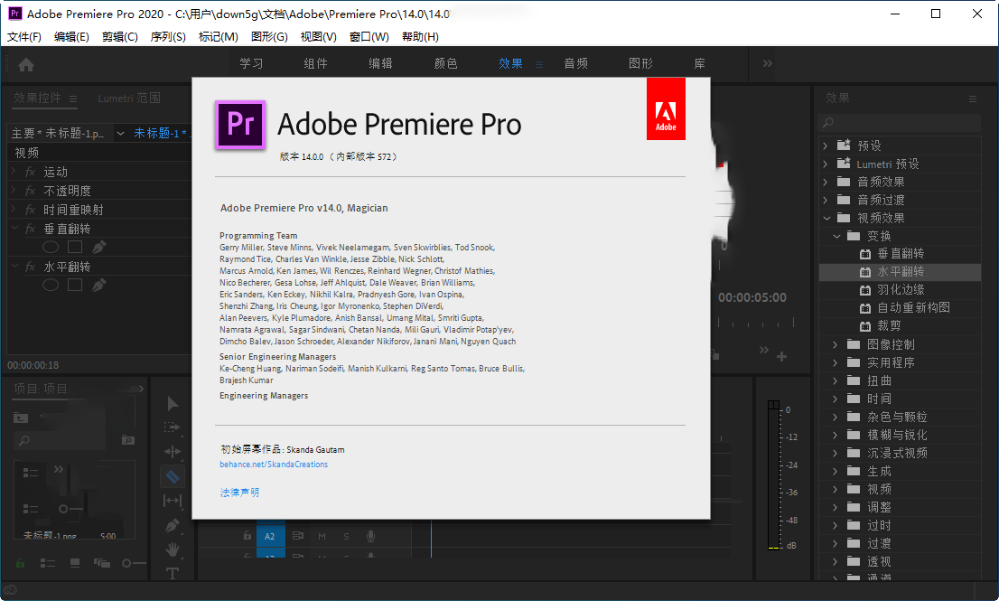
Task: Collapse the 视频效果 folder
Action: [826, 219]
